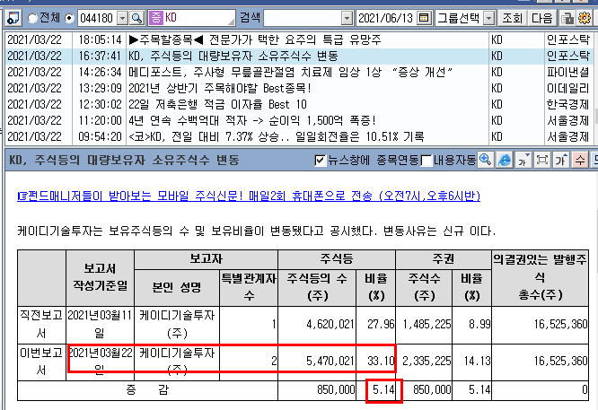Click article panel title KD, 주식등의 대량보유자
598x410 pixels.
point(124,160)
